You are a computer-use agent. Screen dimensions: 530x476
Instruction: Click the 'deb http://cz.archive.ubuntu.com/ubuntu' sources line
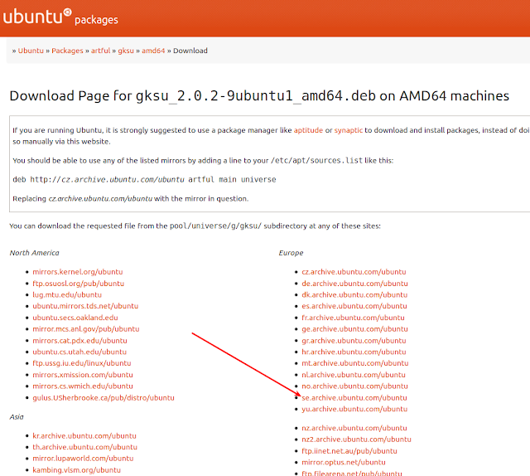[x=144, y=179]
